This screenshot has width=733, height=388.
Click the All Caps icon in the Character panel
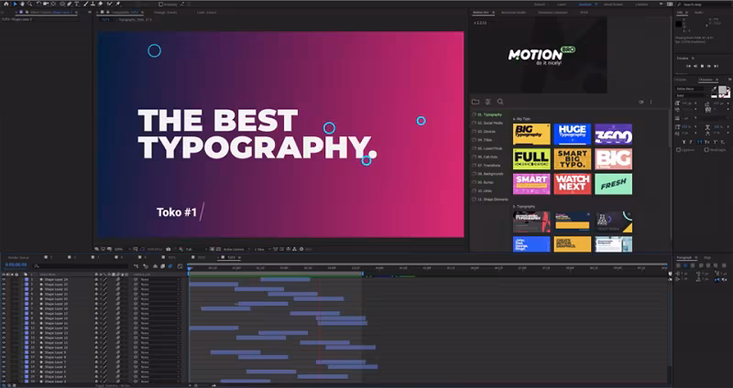pos(700,142)
